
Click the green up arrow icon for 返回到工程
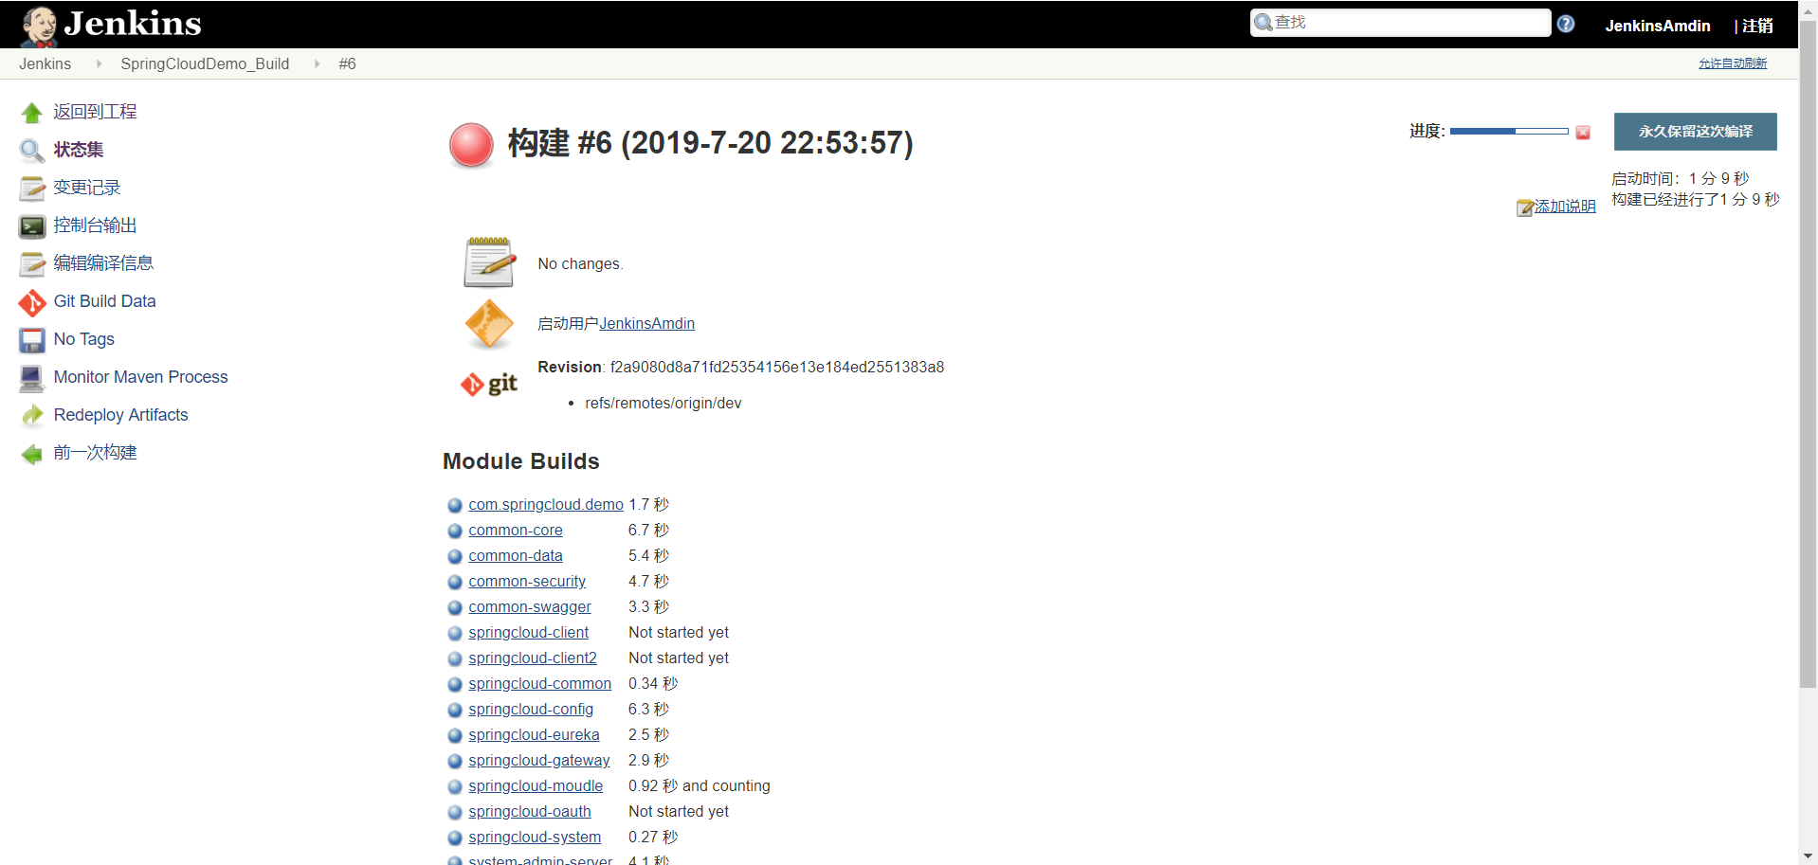pos(32,113)
